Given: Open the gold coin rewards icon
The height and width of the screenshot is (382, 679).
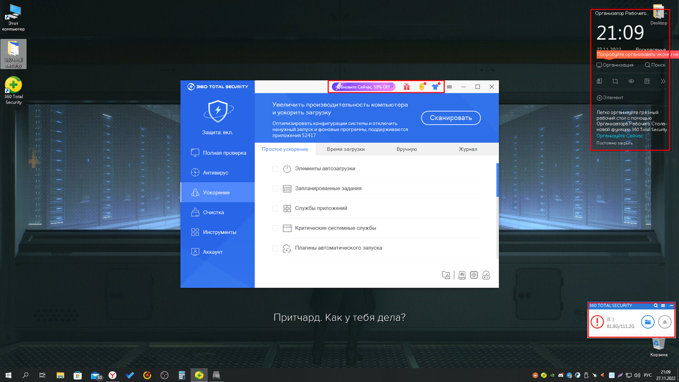Looking at the screenshot, I should click(x=422, y=87).
